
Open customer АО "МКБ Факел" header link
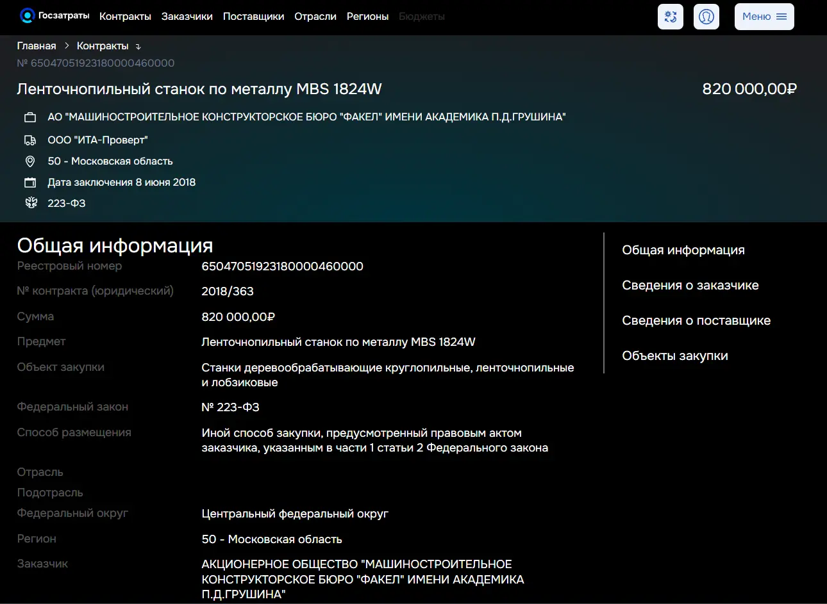[x=306, y=117]
